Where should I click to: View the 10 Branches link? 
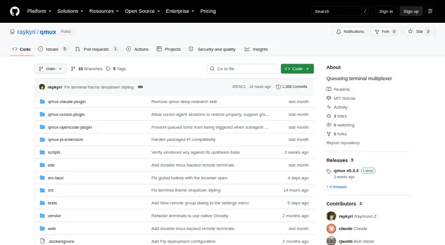87,69
